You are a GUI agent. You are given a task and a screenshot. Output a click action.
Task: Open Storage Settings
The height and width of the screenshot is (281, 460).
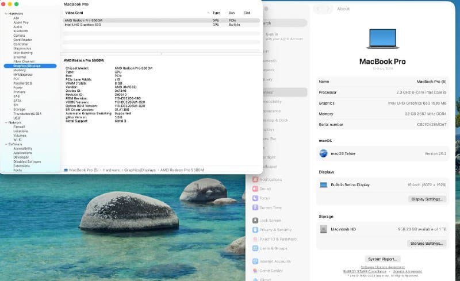(427, 244)
